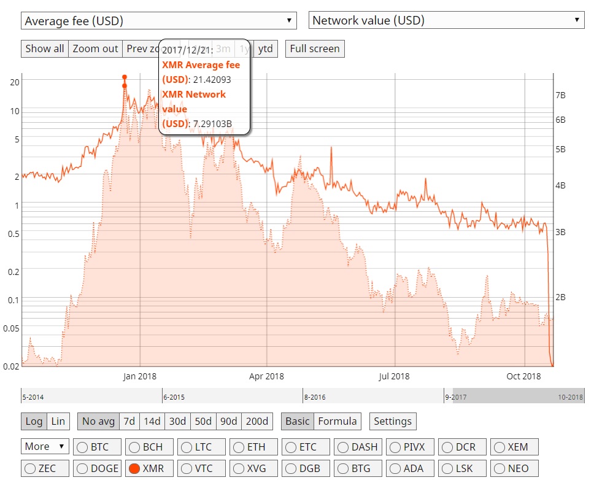Apply 7d moving average

point(129,421)
